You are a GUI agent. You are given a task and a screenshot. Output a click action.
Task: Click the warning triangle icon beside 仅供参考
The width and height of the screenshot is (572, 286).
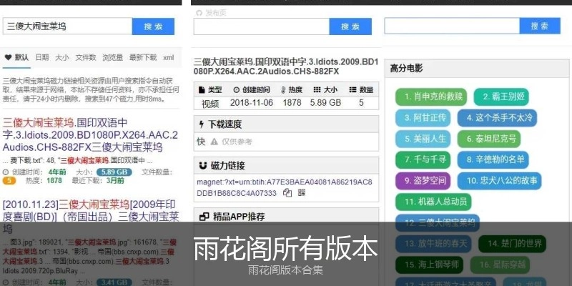(x=214, y=142)
